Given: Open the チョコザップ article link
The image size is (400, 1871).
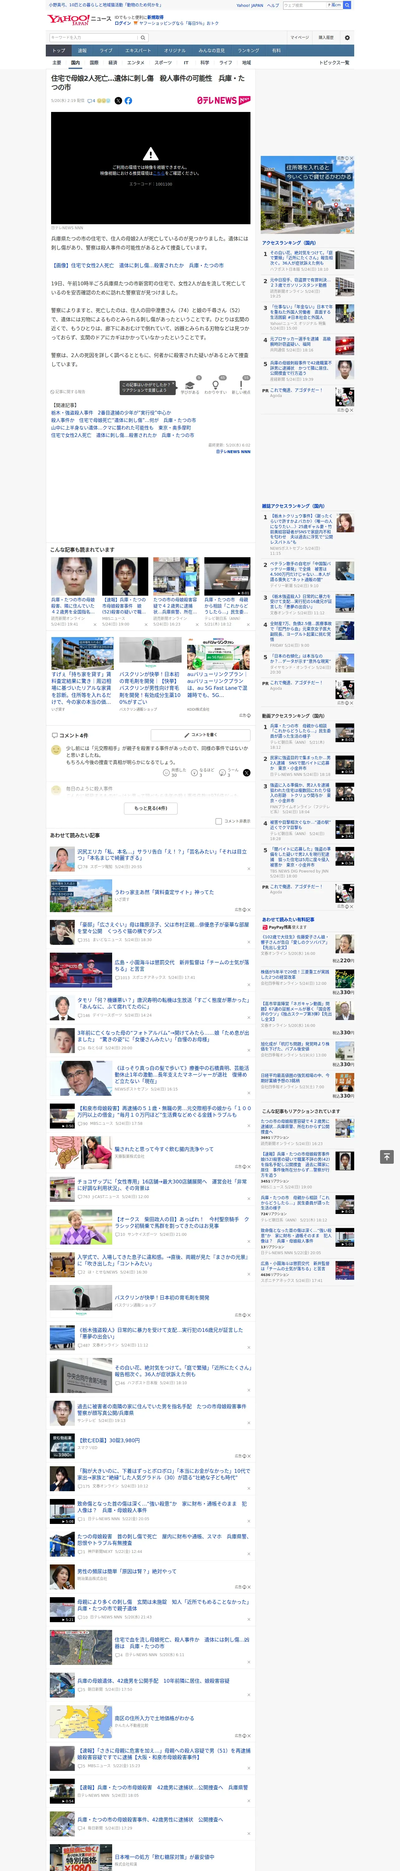Looking at the screenshot, I should coord(162,1185).
